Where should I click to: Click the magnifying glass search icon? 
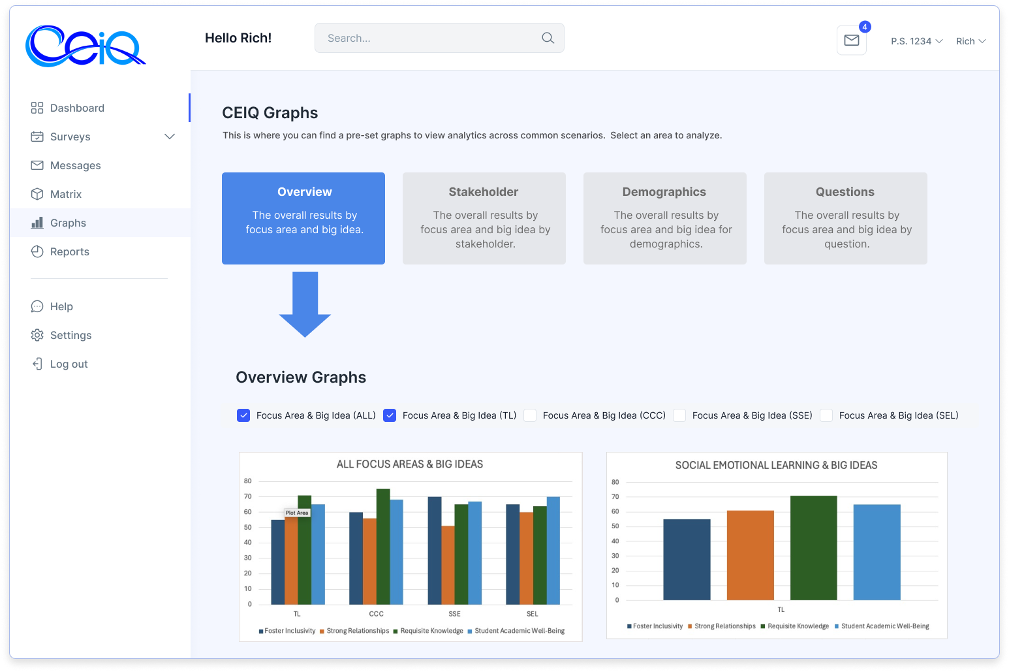(548, 39)
